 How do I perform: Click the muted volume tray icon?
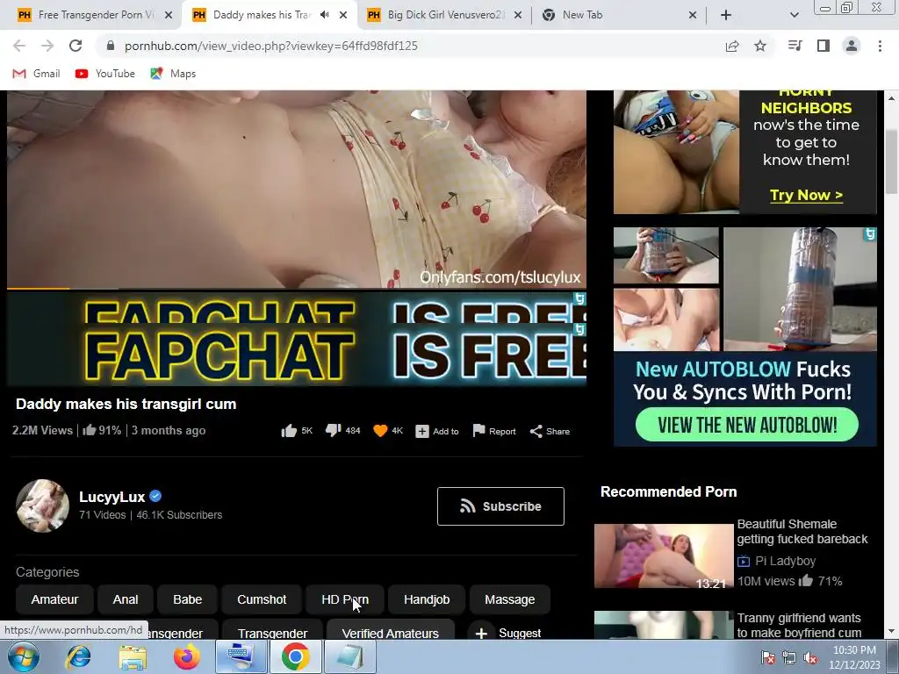(x=810, y=657)
